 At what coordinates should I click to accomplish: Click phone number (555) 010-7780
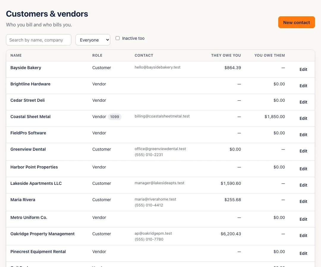pyautogui.click(x=149, y=239)
